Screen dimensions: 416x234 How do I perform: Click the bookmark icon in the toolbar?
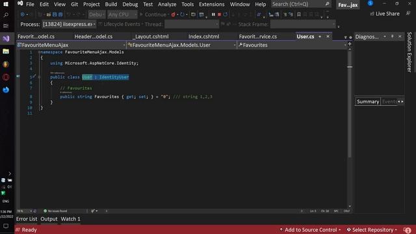(299, 14)
